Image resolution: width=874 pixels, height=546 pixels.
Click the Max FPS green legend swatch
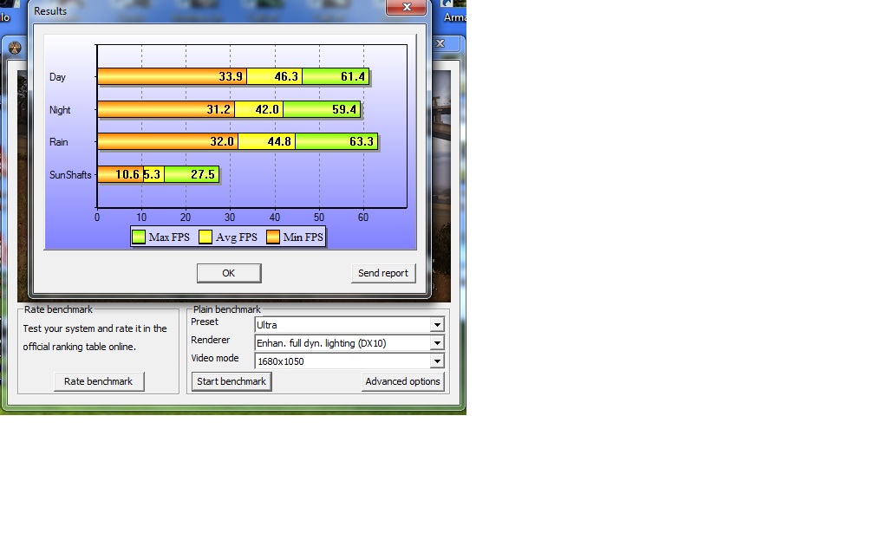(x=139, y=237)
